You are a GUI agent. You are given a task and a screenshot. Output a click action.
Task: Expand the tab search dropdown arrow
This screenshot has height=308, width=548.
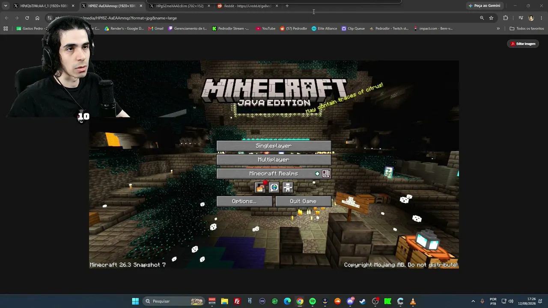pyautogui.click(x=6, y=6)
